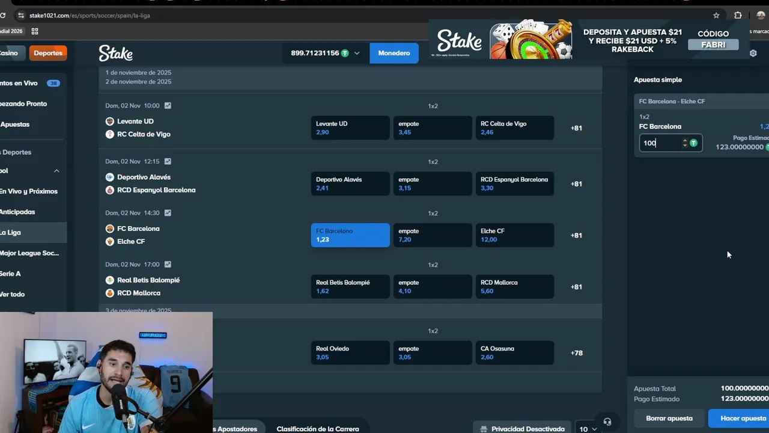The height and width of the screenshot is (433, 769).
Task: Select RC Celta de Vigo 2,46 odds
Action: [515, 128]
